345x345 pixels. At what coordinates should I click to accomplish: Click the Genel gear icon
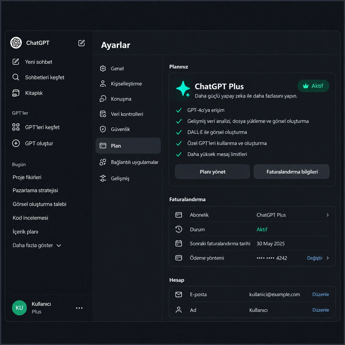(103, 69)
